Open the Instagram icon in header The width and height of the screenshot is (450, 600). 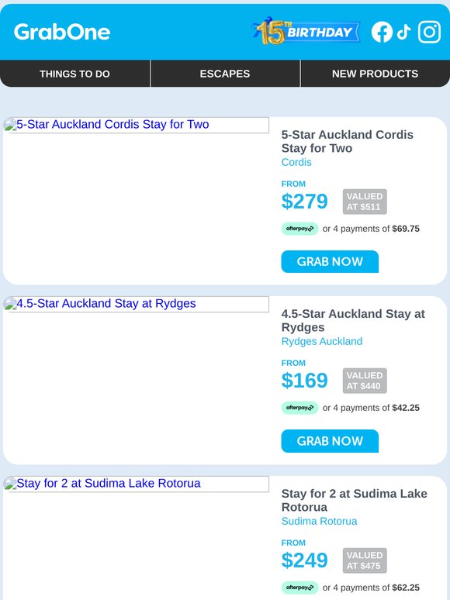(429, 32)
